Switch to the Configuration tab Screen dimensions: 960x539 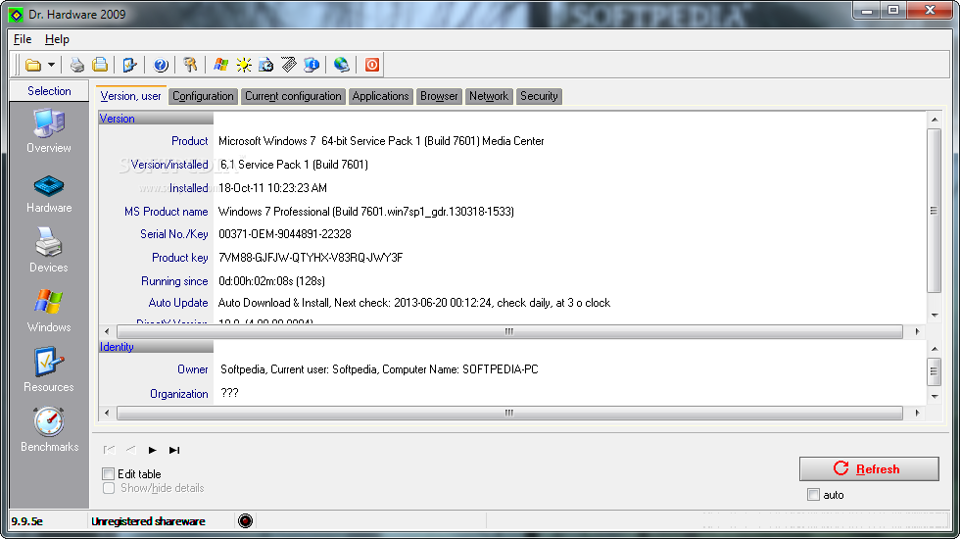203,96
